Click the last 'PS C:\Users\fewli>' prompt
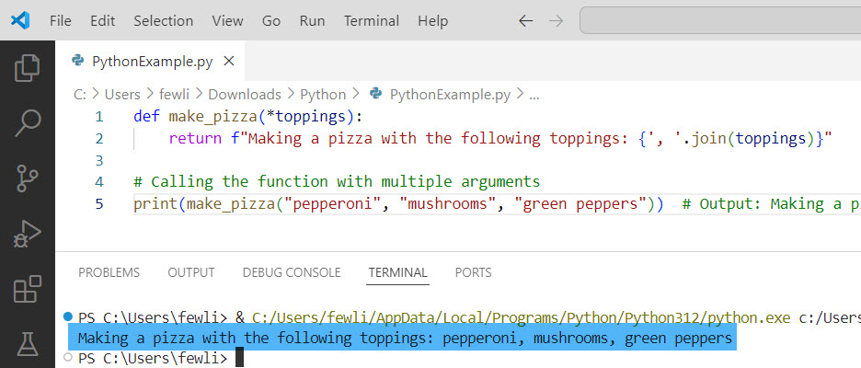861x368 pixels. (153, 359)
